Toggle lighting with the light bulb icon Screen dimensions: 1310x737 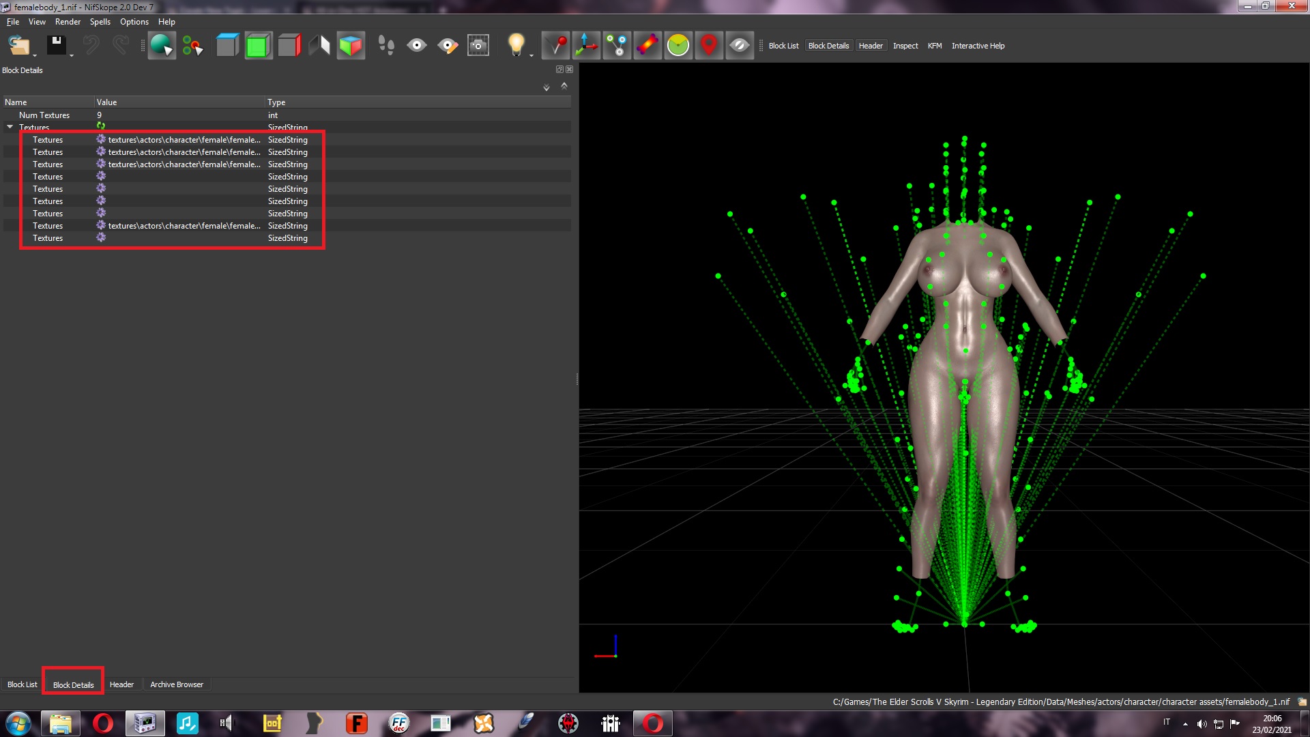coord(516,46)
